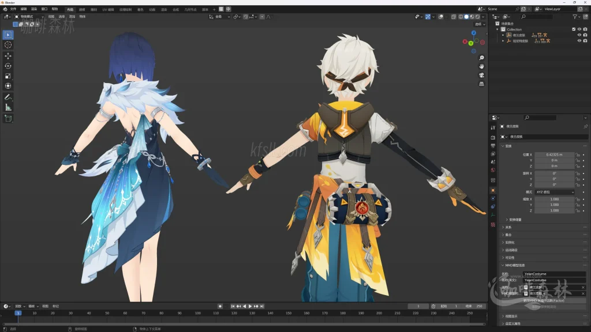The image size is (591, 332).
Task: Switch viewport shading to material preview
Action: tap(472, 17)
